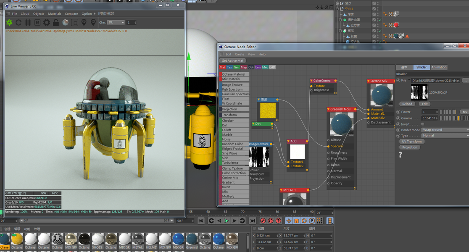The width and height of the screenshot is (469, 252).
Task: Click the record active objects red icon
Action: (x=263, y=220)
